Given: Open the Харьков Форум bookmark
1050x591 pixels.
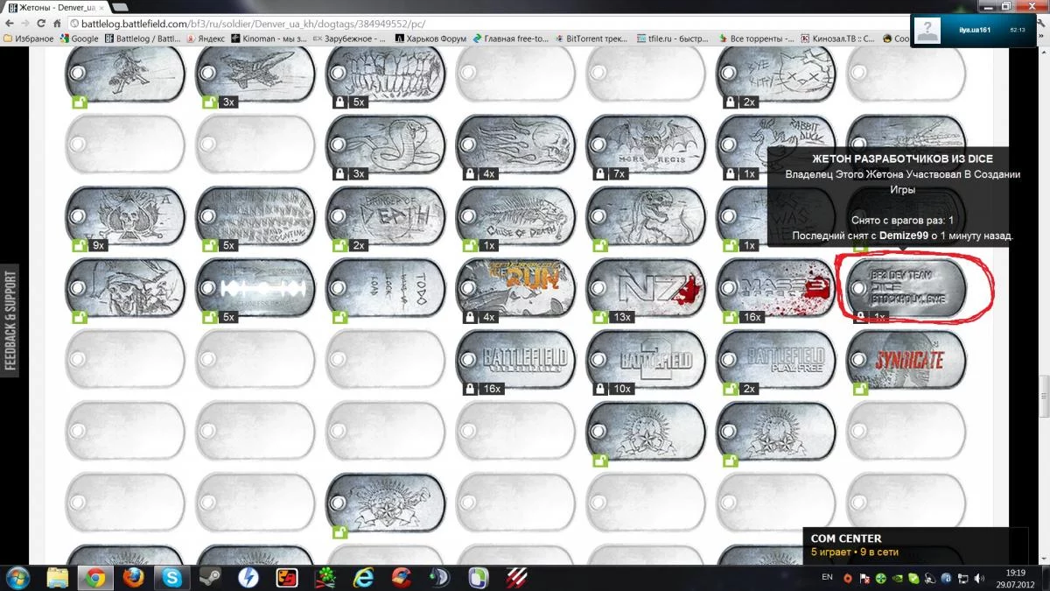Looking at the screenshot, I should pyautogui.click(x=430, y=39).
